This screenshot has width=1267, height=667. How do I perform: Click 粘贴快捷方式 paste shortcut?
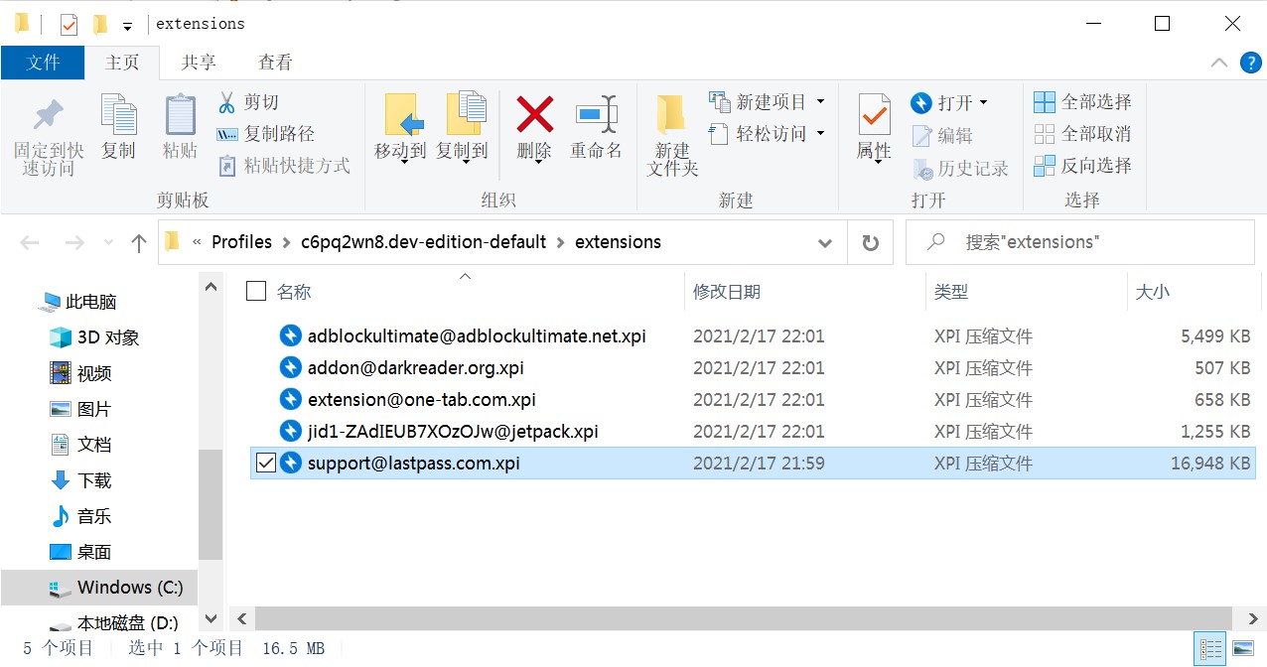(x=284, y=166)
